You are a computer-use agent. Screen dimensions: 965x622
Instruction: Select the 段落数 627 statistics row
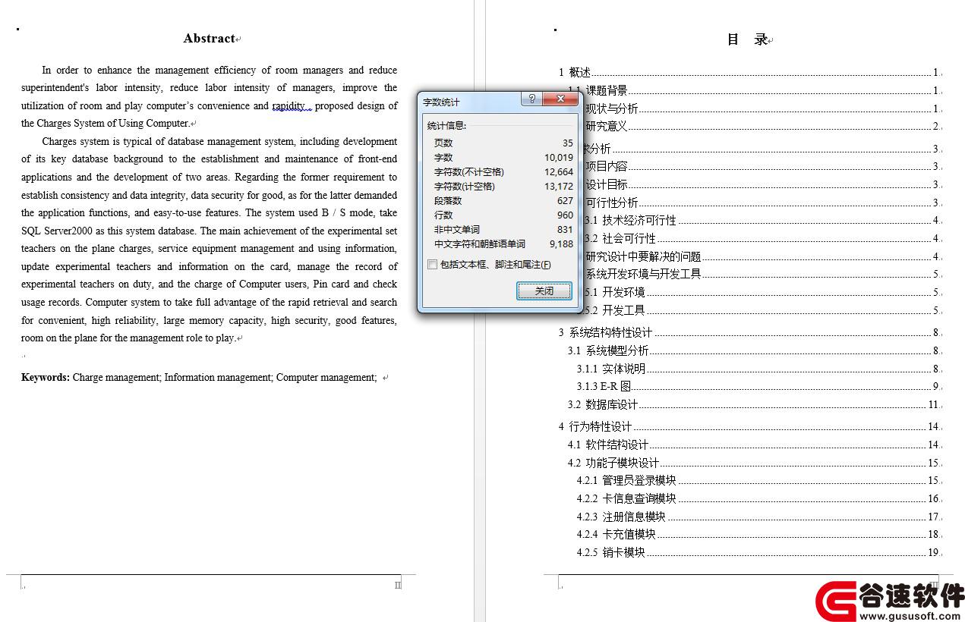click(x=503, y=200)
